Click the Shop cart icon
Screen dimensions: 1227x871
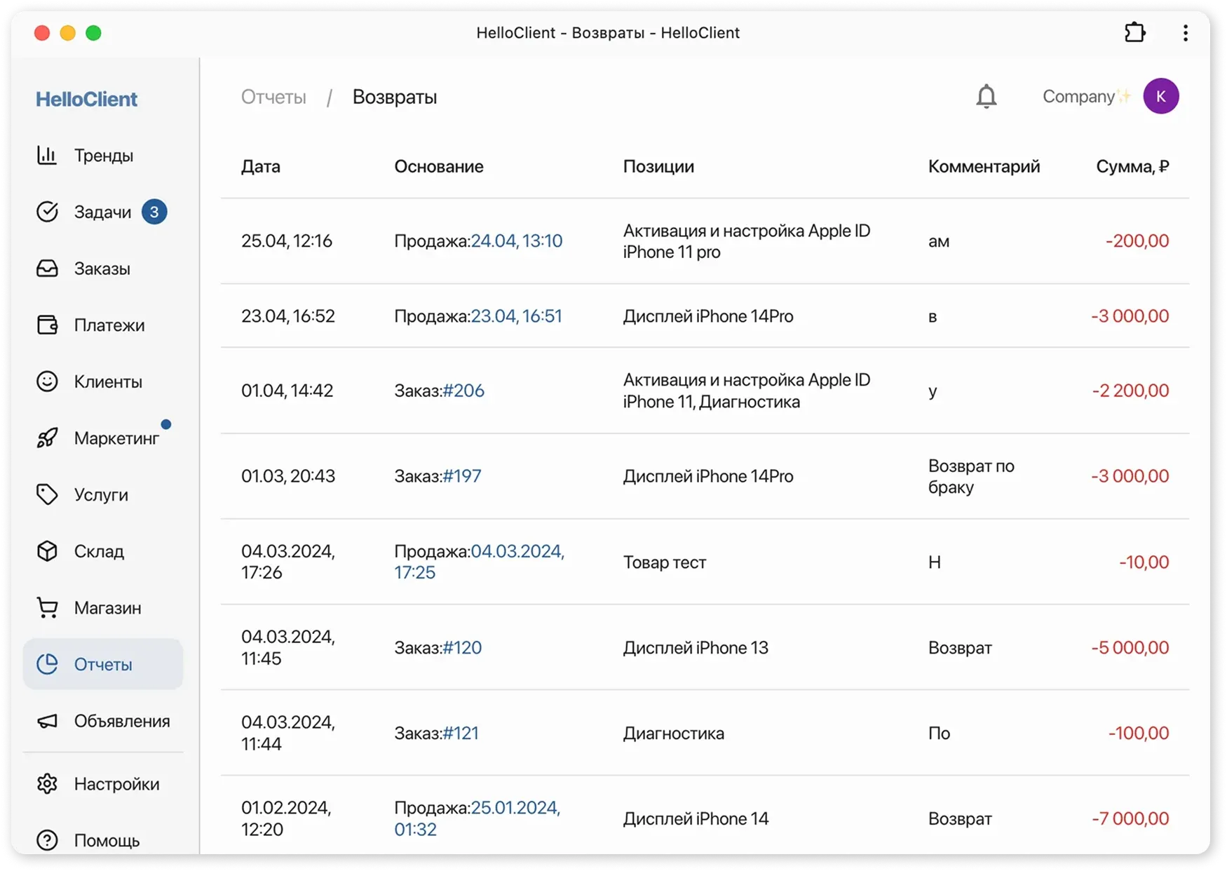pos(47,608)
